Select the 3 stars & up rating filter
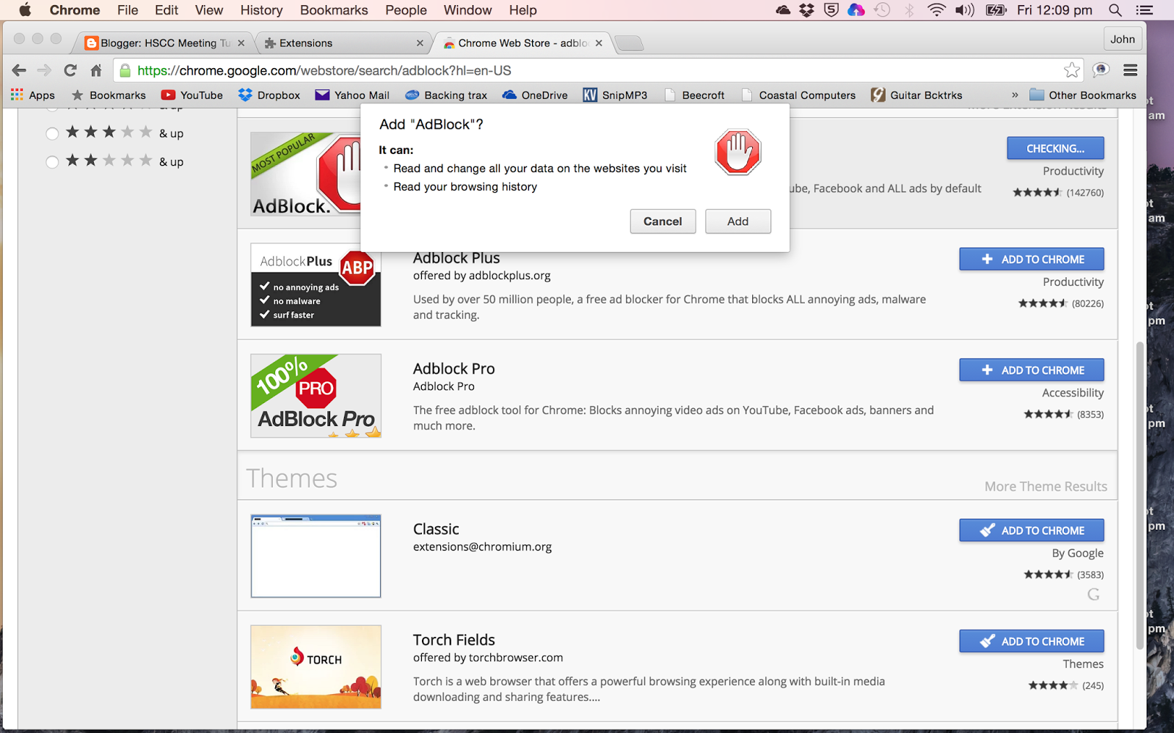This screenshot has width=1174, height=733. point(52,133)
